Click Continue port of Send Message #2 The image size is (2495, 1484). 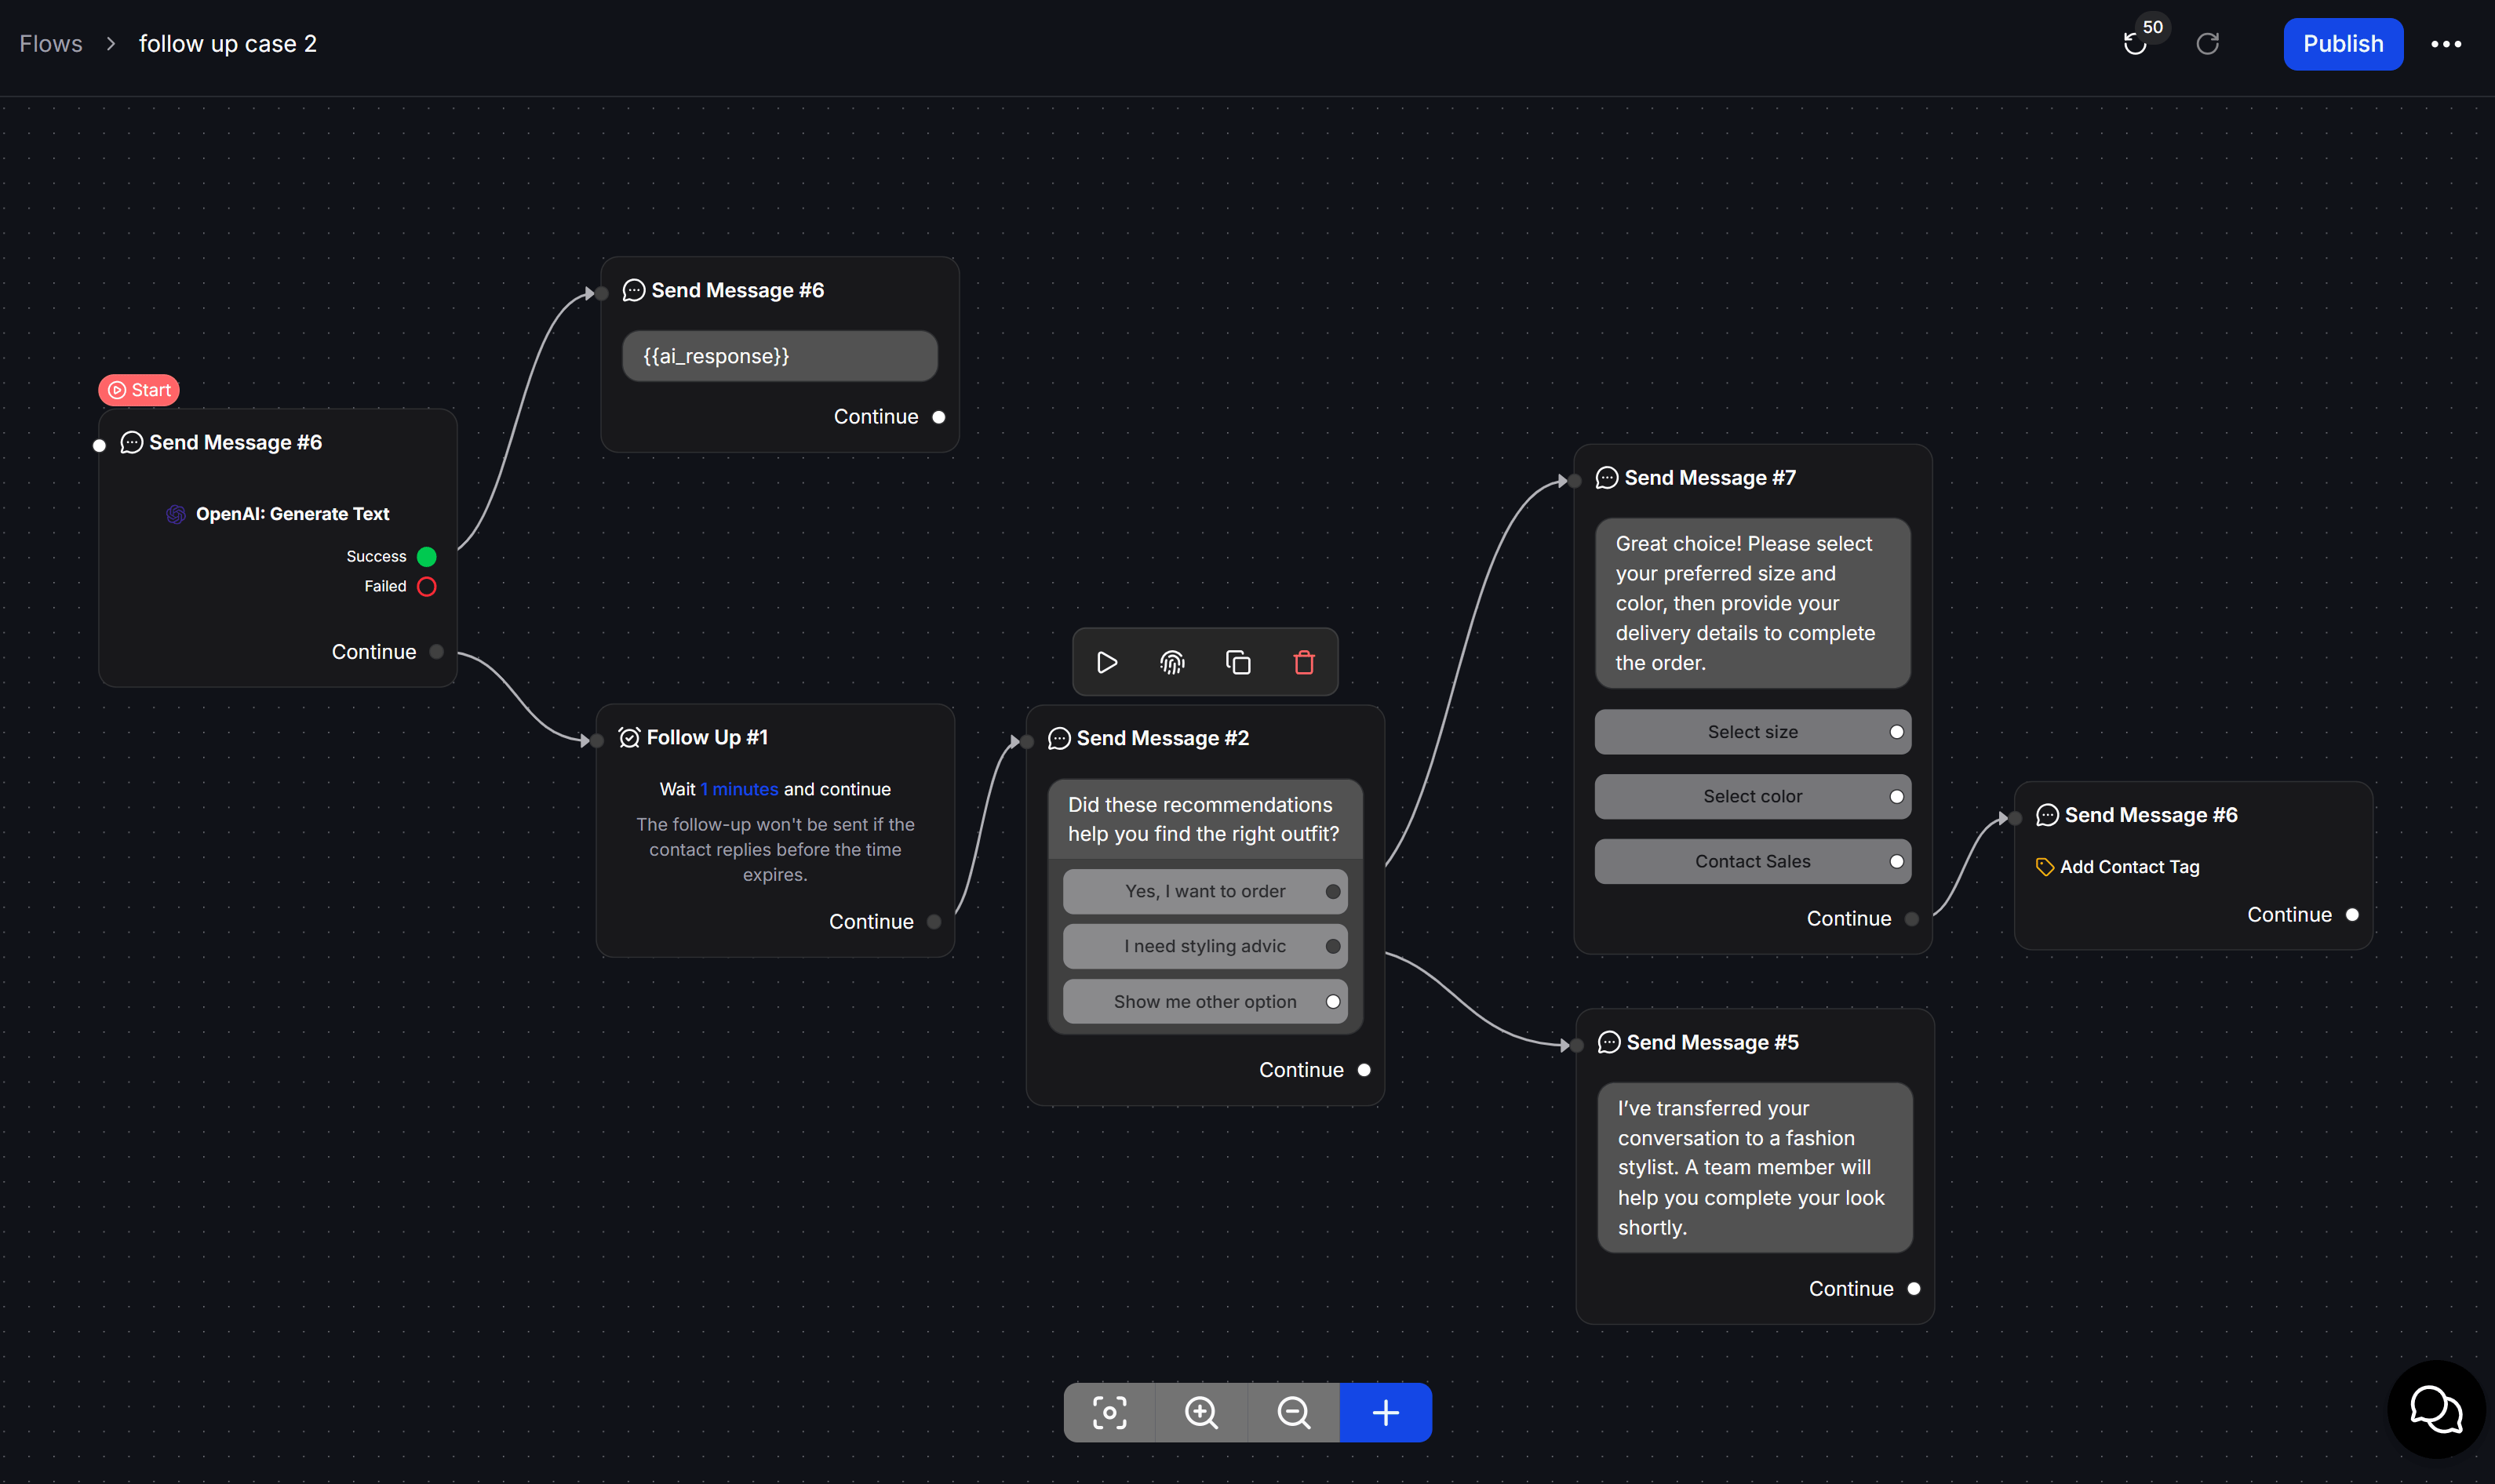click(1364, 1070)
